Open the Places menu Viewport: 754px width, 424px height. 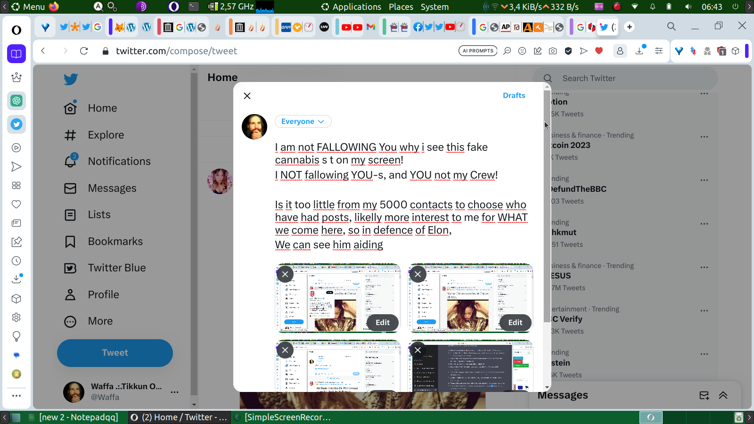[x=401, y=7]
